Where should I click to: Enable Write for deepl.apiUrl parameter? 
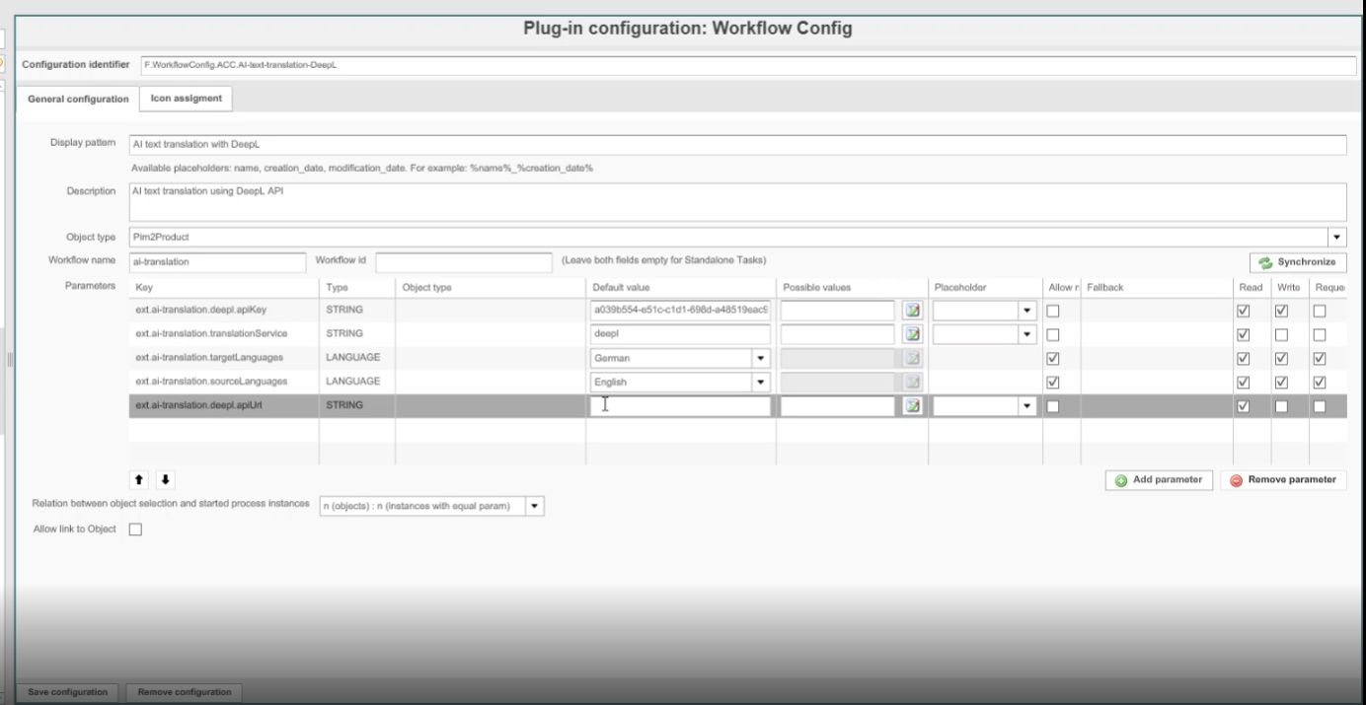(1281, 405)
